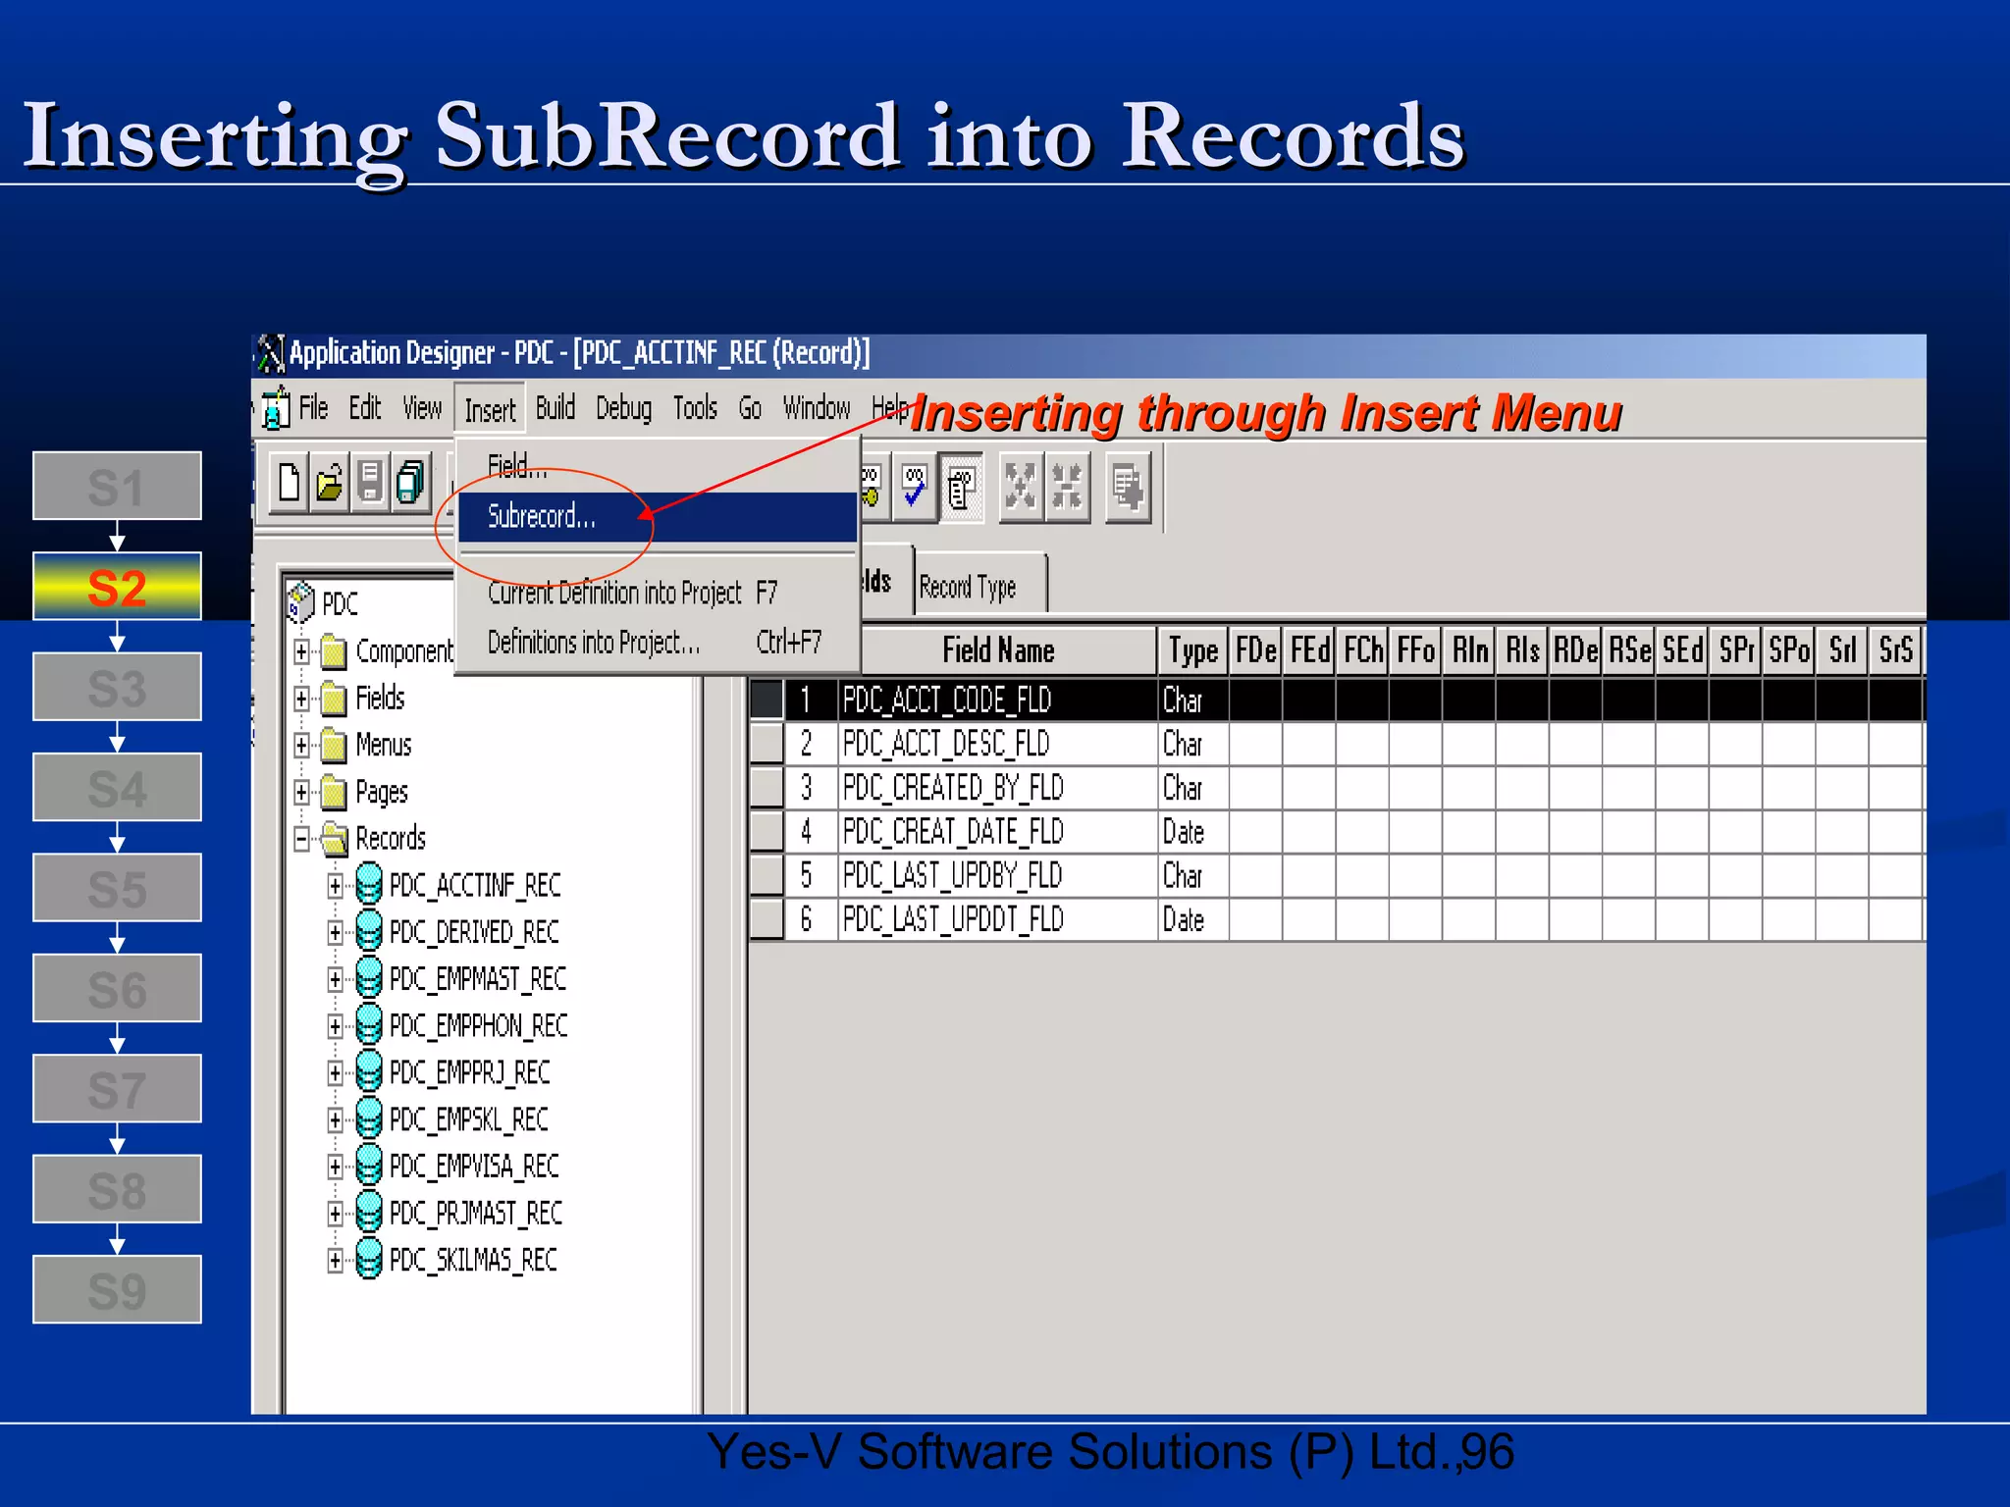The height and width of the screenshot is (1507, 2010).
Task: Open the File menu
Action: coord(313,408)
